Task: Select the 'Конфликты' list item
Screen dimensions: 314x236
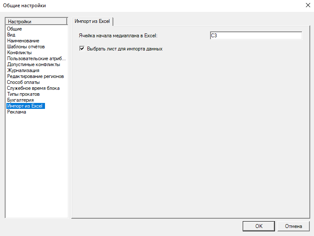Action: (x=19, y=53)
